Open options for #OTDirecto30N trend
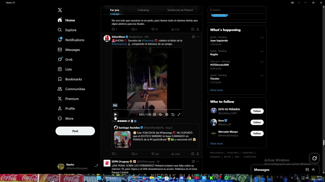The height and width of the screenshot is (182, 325). click(262, 62)
